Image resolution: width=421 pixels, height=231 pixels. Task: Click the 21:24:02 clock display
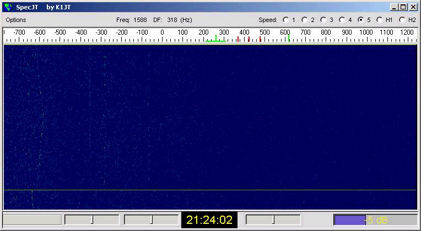(x=209, y=220)
